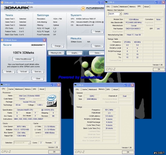Click the Futuremark logo icon in 3DMark05
166x155 pixels.
[x=83, y=9]
